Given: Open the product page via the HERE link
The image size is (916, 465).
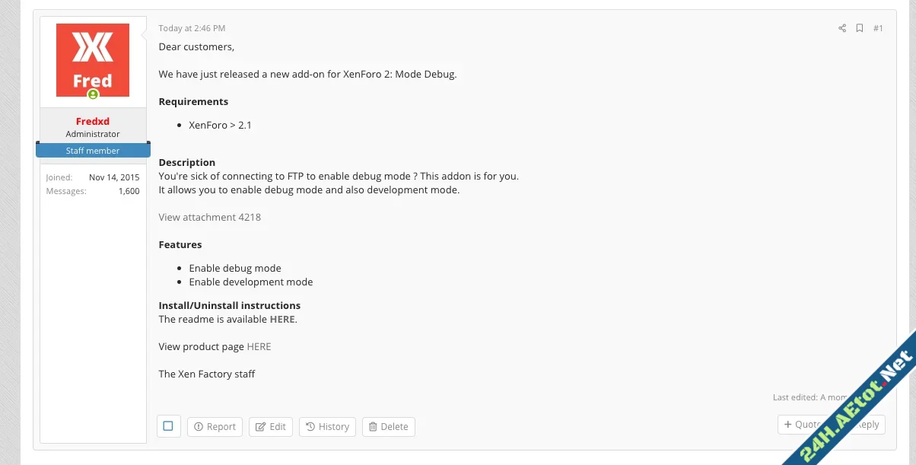Looking at the screenshot, I should 259,346.
